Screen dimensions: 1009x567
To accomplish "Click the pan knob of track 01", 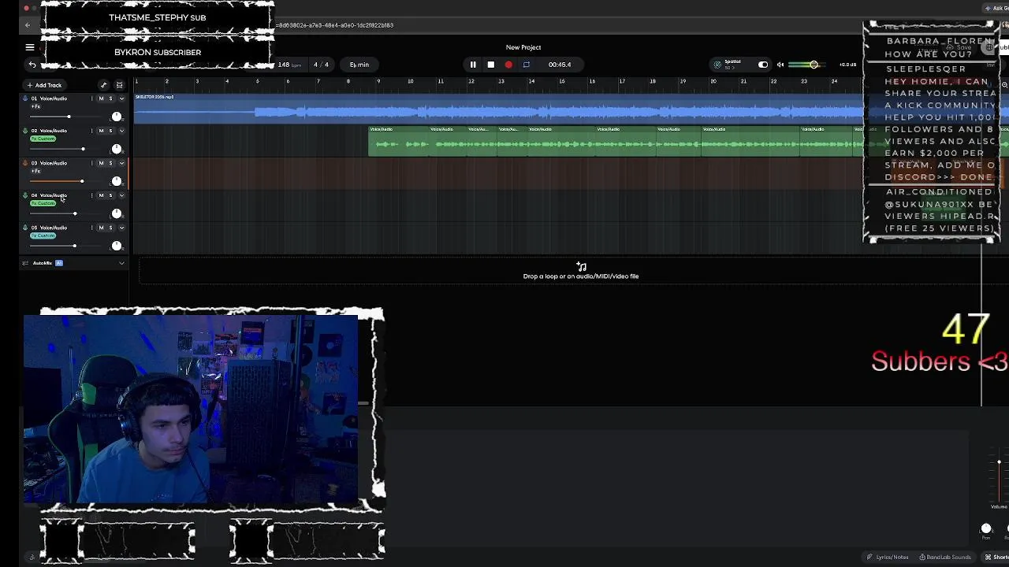I will tap(117, 117).
